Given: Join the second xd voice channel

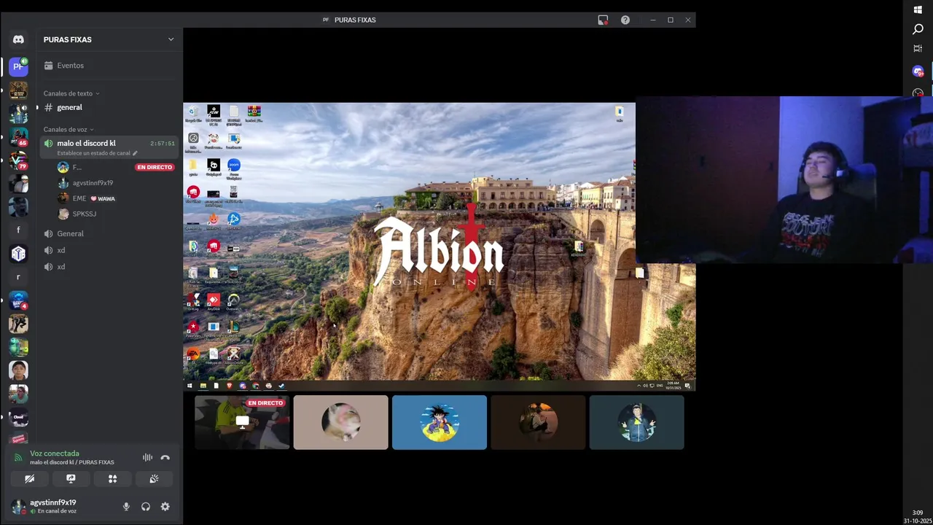Looking at the screenshot, I should click(x=109, y=267).
